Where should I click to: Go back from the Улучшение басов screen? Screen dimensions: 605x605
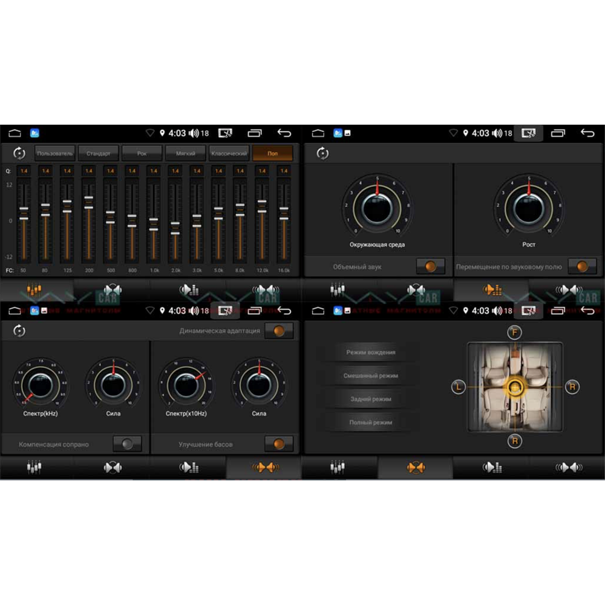click(x=284, y=310)
